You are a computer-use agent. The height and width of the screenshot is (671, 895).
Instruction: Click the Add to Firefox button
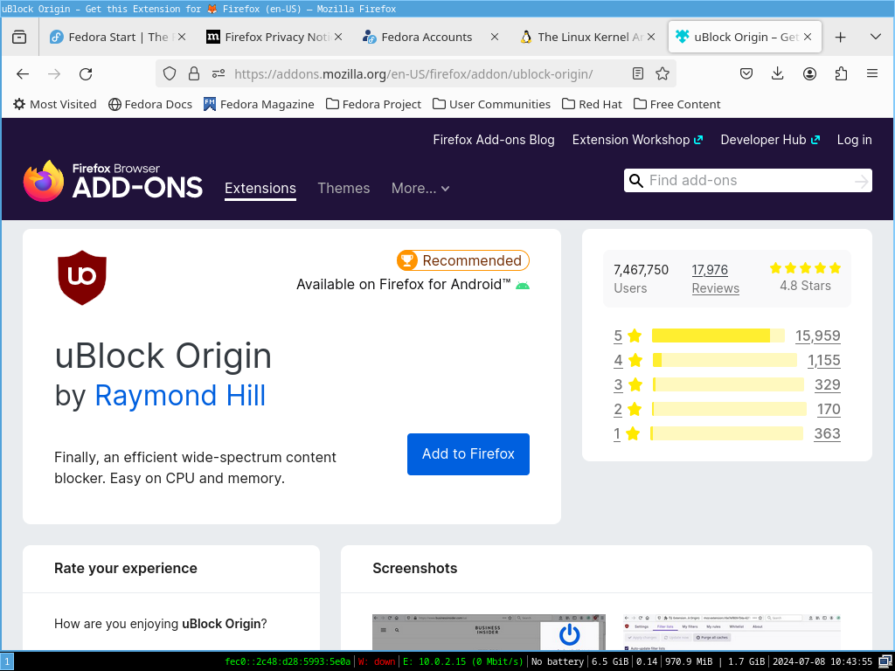468,454
